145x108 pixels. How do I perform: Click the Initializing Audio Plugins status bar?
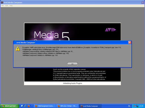(72, 83)
